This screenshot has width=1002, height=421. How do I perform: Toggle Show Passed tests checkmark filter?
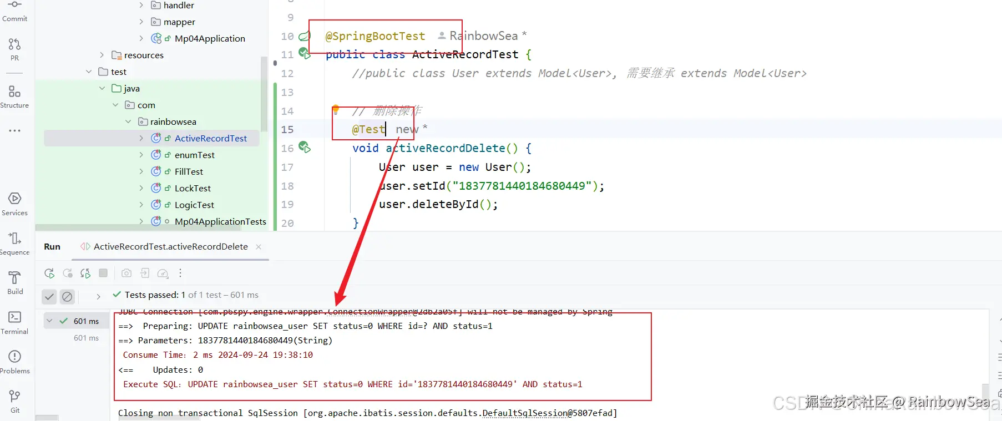tap(49, 297)
